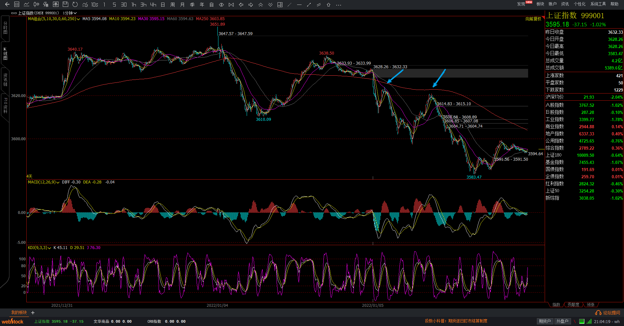The width and height of the screenshot is (624, 326).
Task: Toggle the side panel layout icon
Action: pos(280,5)
